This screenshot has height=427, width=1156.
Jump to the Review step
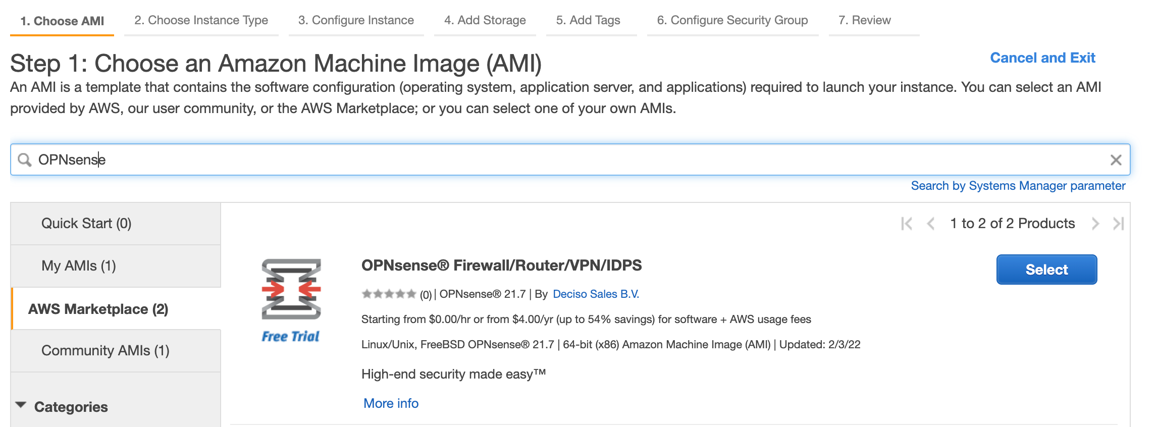[x=864, y=20]
